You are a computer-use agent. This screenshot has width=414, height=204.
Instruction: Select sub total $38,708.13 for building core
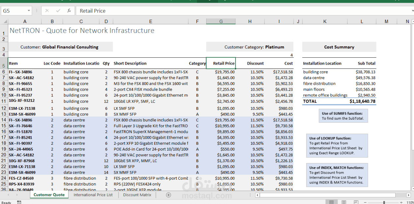[362, 72]
